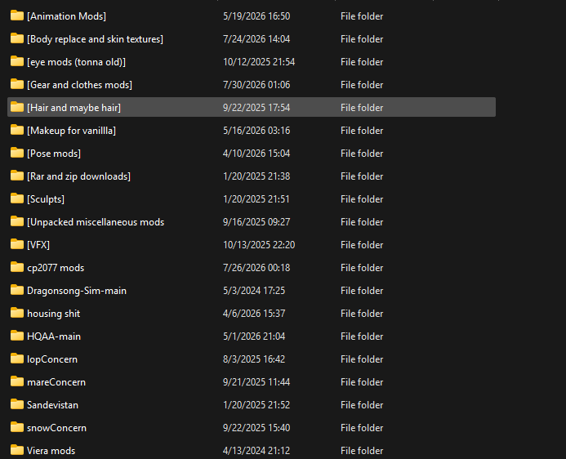Screen dimensions: 566x459
Task: Click the [VFX] folder icon
Action: pos(17,244)
